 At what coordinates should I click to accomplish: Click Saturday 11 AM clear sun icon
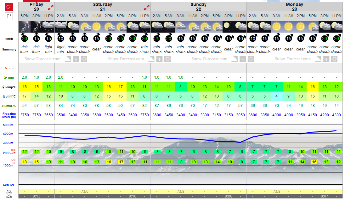(97, 27)
